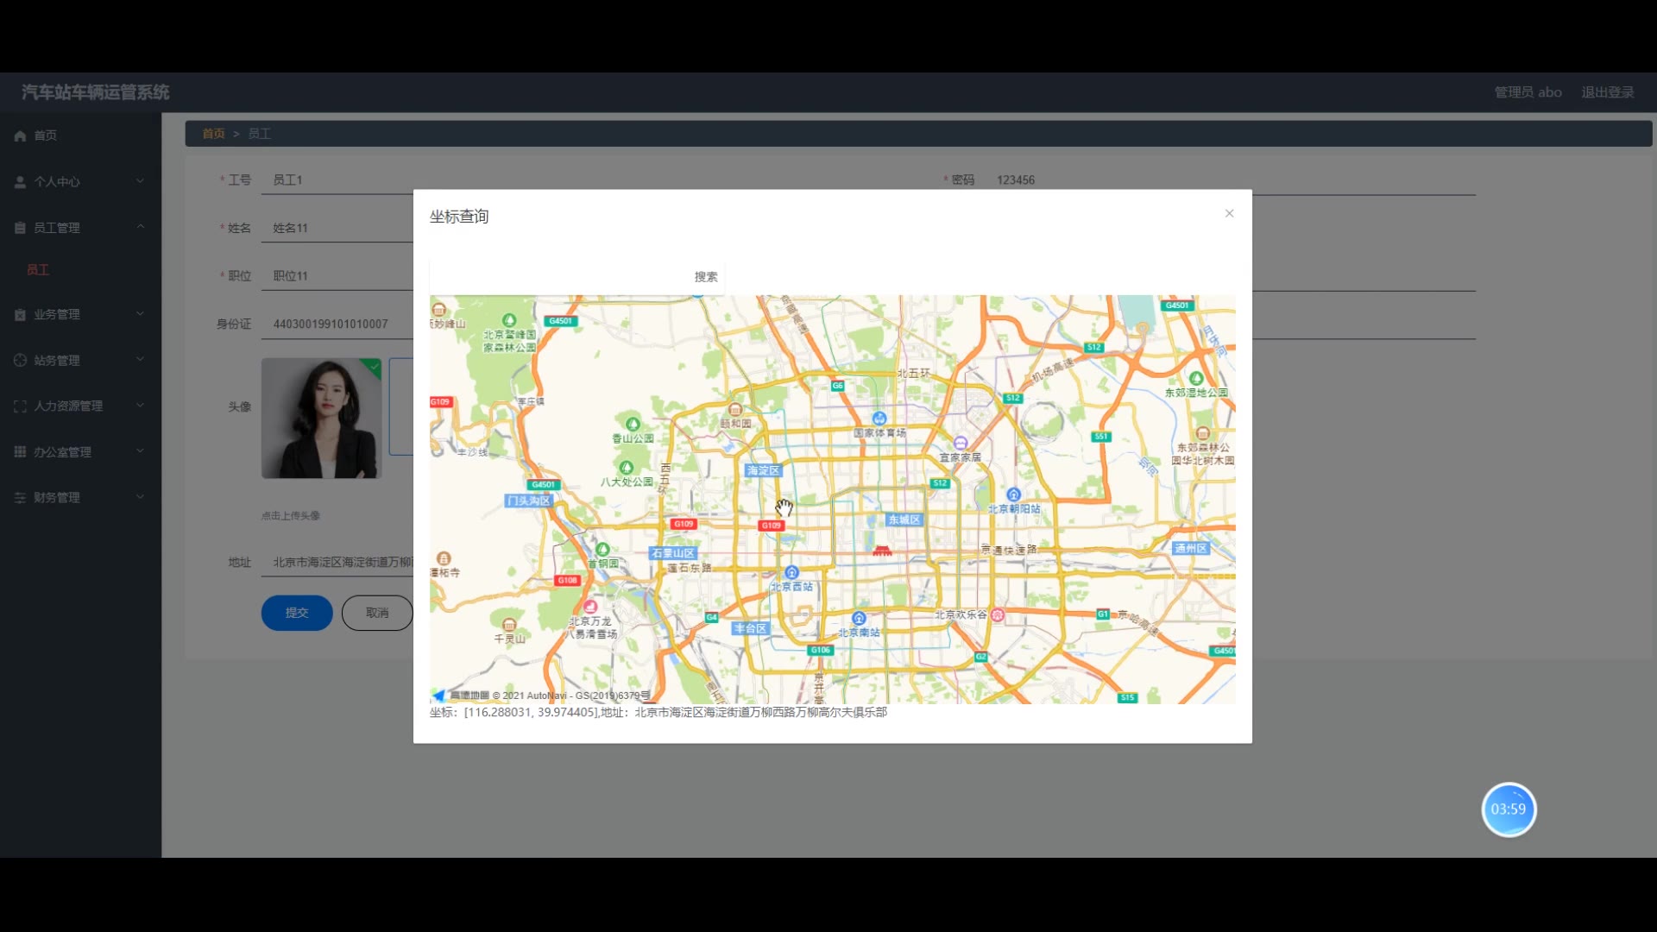Click the 地址 input field
The height and width of the screenshot is (932, 1657).
click(337, 562)
